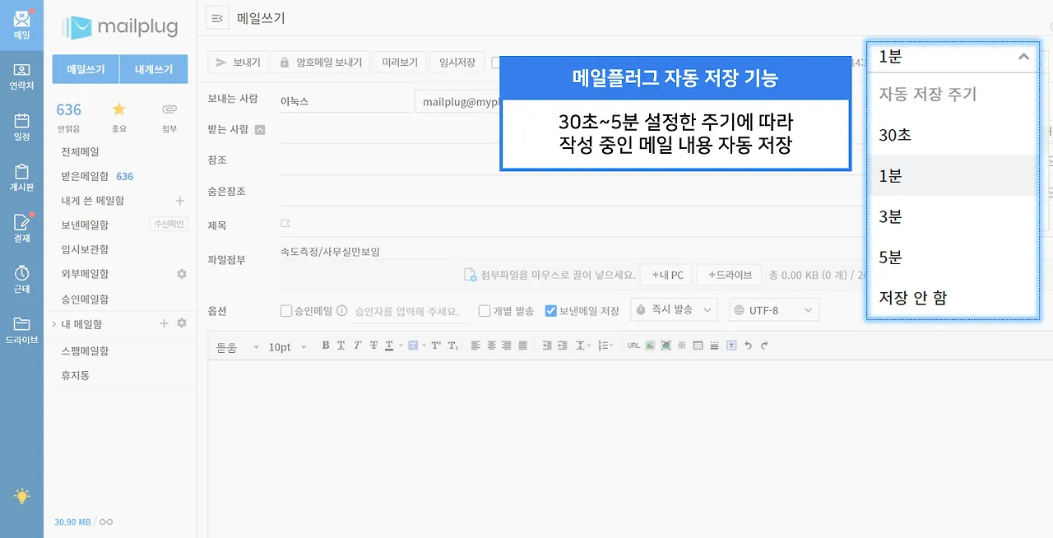Send the mail with 보내기
The height and width of the screenshot is (538, 1053).
[238, 62]
